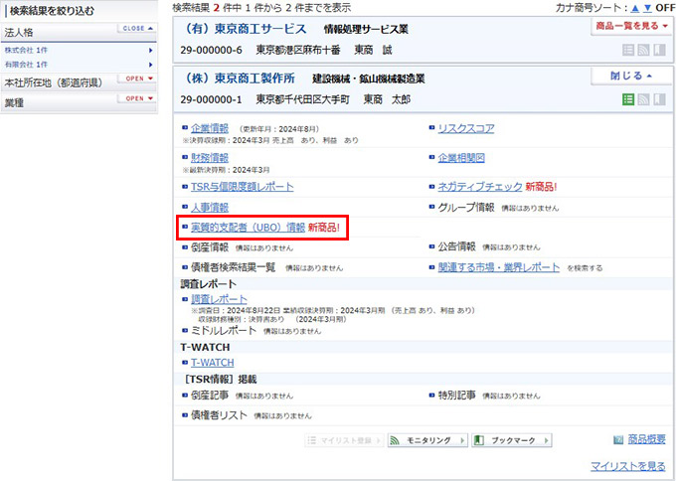Click the ミドルレポート entry

224,331
